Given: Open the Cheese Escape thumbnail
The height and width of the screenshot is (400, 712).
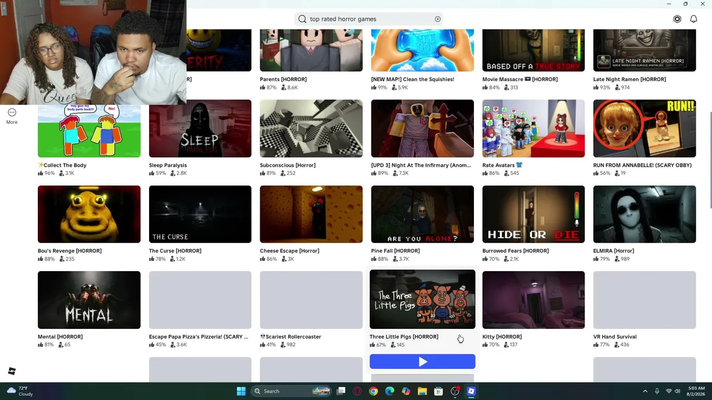Looking at the screenshot, I should point(311,214).
